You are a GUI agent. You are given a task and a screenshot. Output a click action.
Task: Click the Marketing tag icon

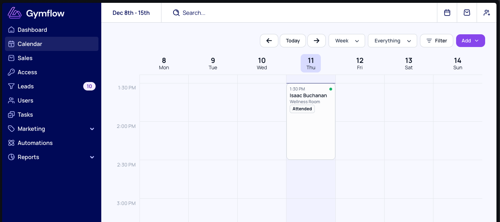coord(11,129)
